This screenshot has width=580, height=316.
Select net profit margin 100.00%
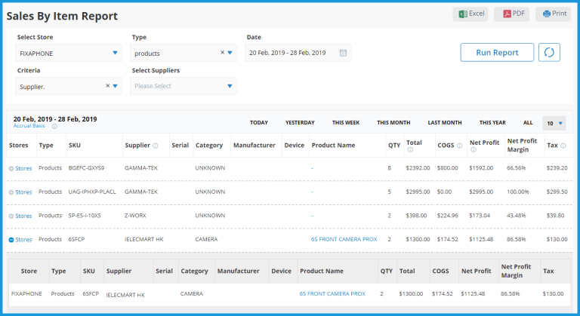(x=518, y=192)
